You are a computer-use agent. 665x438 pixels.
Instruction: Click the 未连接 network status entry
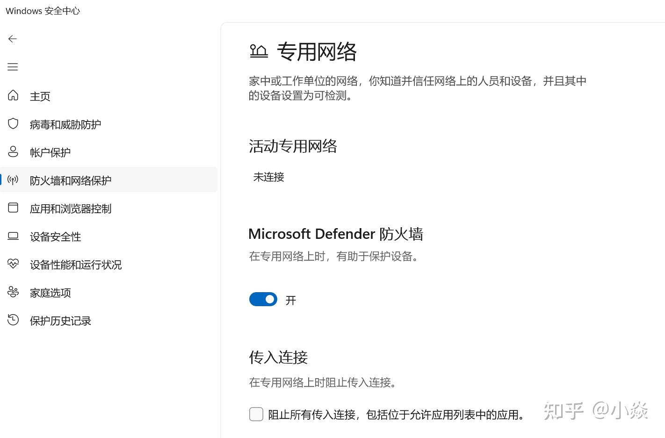coord(268,177)
